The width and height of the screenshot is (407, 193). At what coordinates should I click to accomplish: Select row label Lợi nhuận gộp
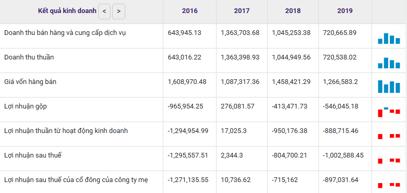[x=26, y=106]
